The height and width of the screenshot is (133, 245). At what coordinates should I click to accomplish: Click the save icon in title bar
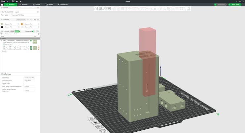click(x=13, y=1)
